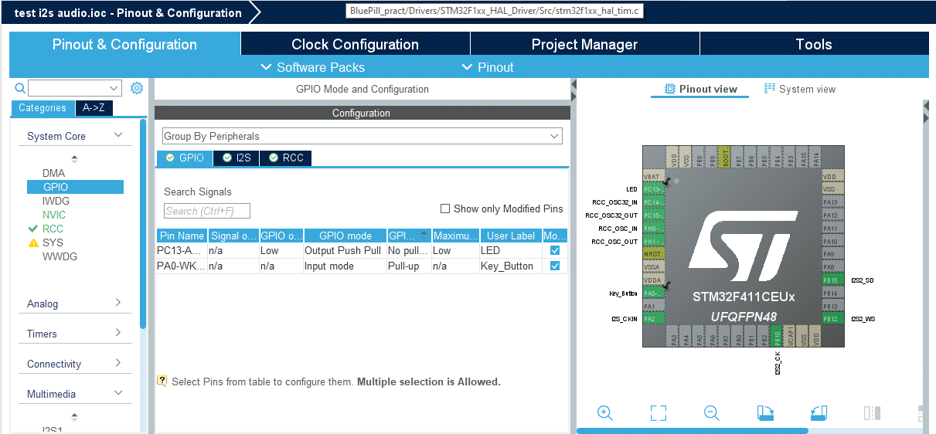
Task: Click the PA13 pin on right side
Action: 832,202
